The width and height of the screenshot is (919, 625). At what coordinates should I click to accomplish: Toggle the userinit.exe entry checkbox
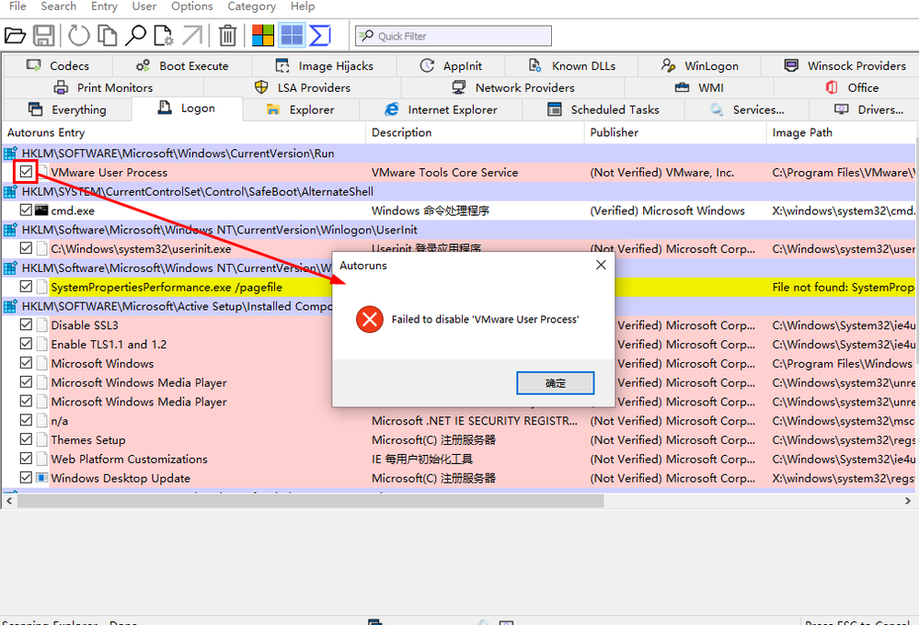26,248
